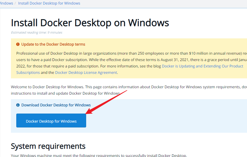Click the Estimated reading time: 9 minutes text
The width and height of the screenshot is (247, 157).
point(37,33)
